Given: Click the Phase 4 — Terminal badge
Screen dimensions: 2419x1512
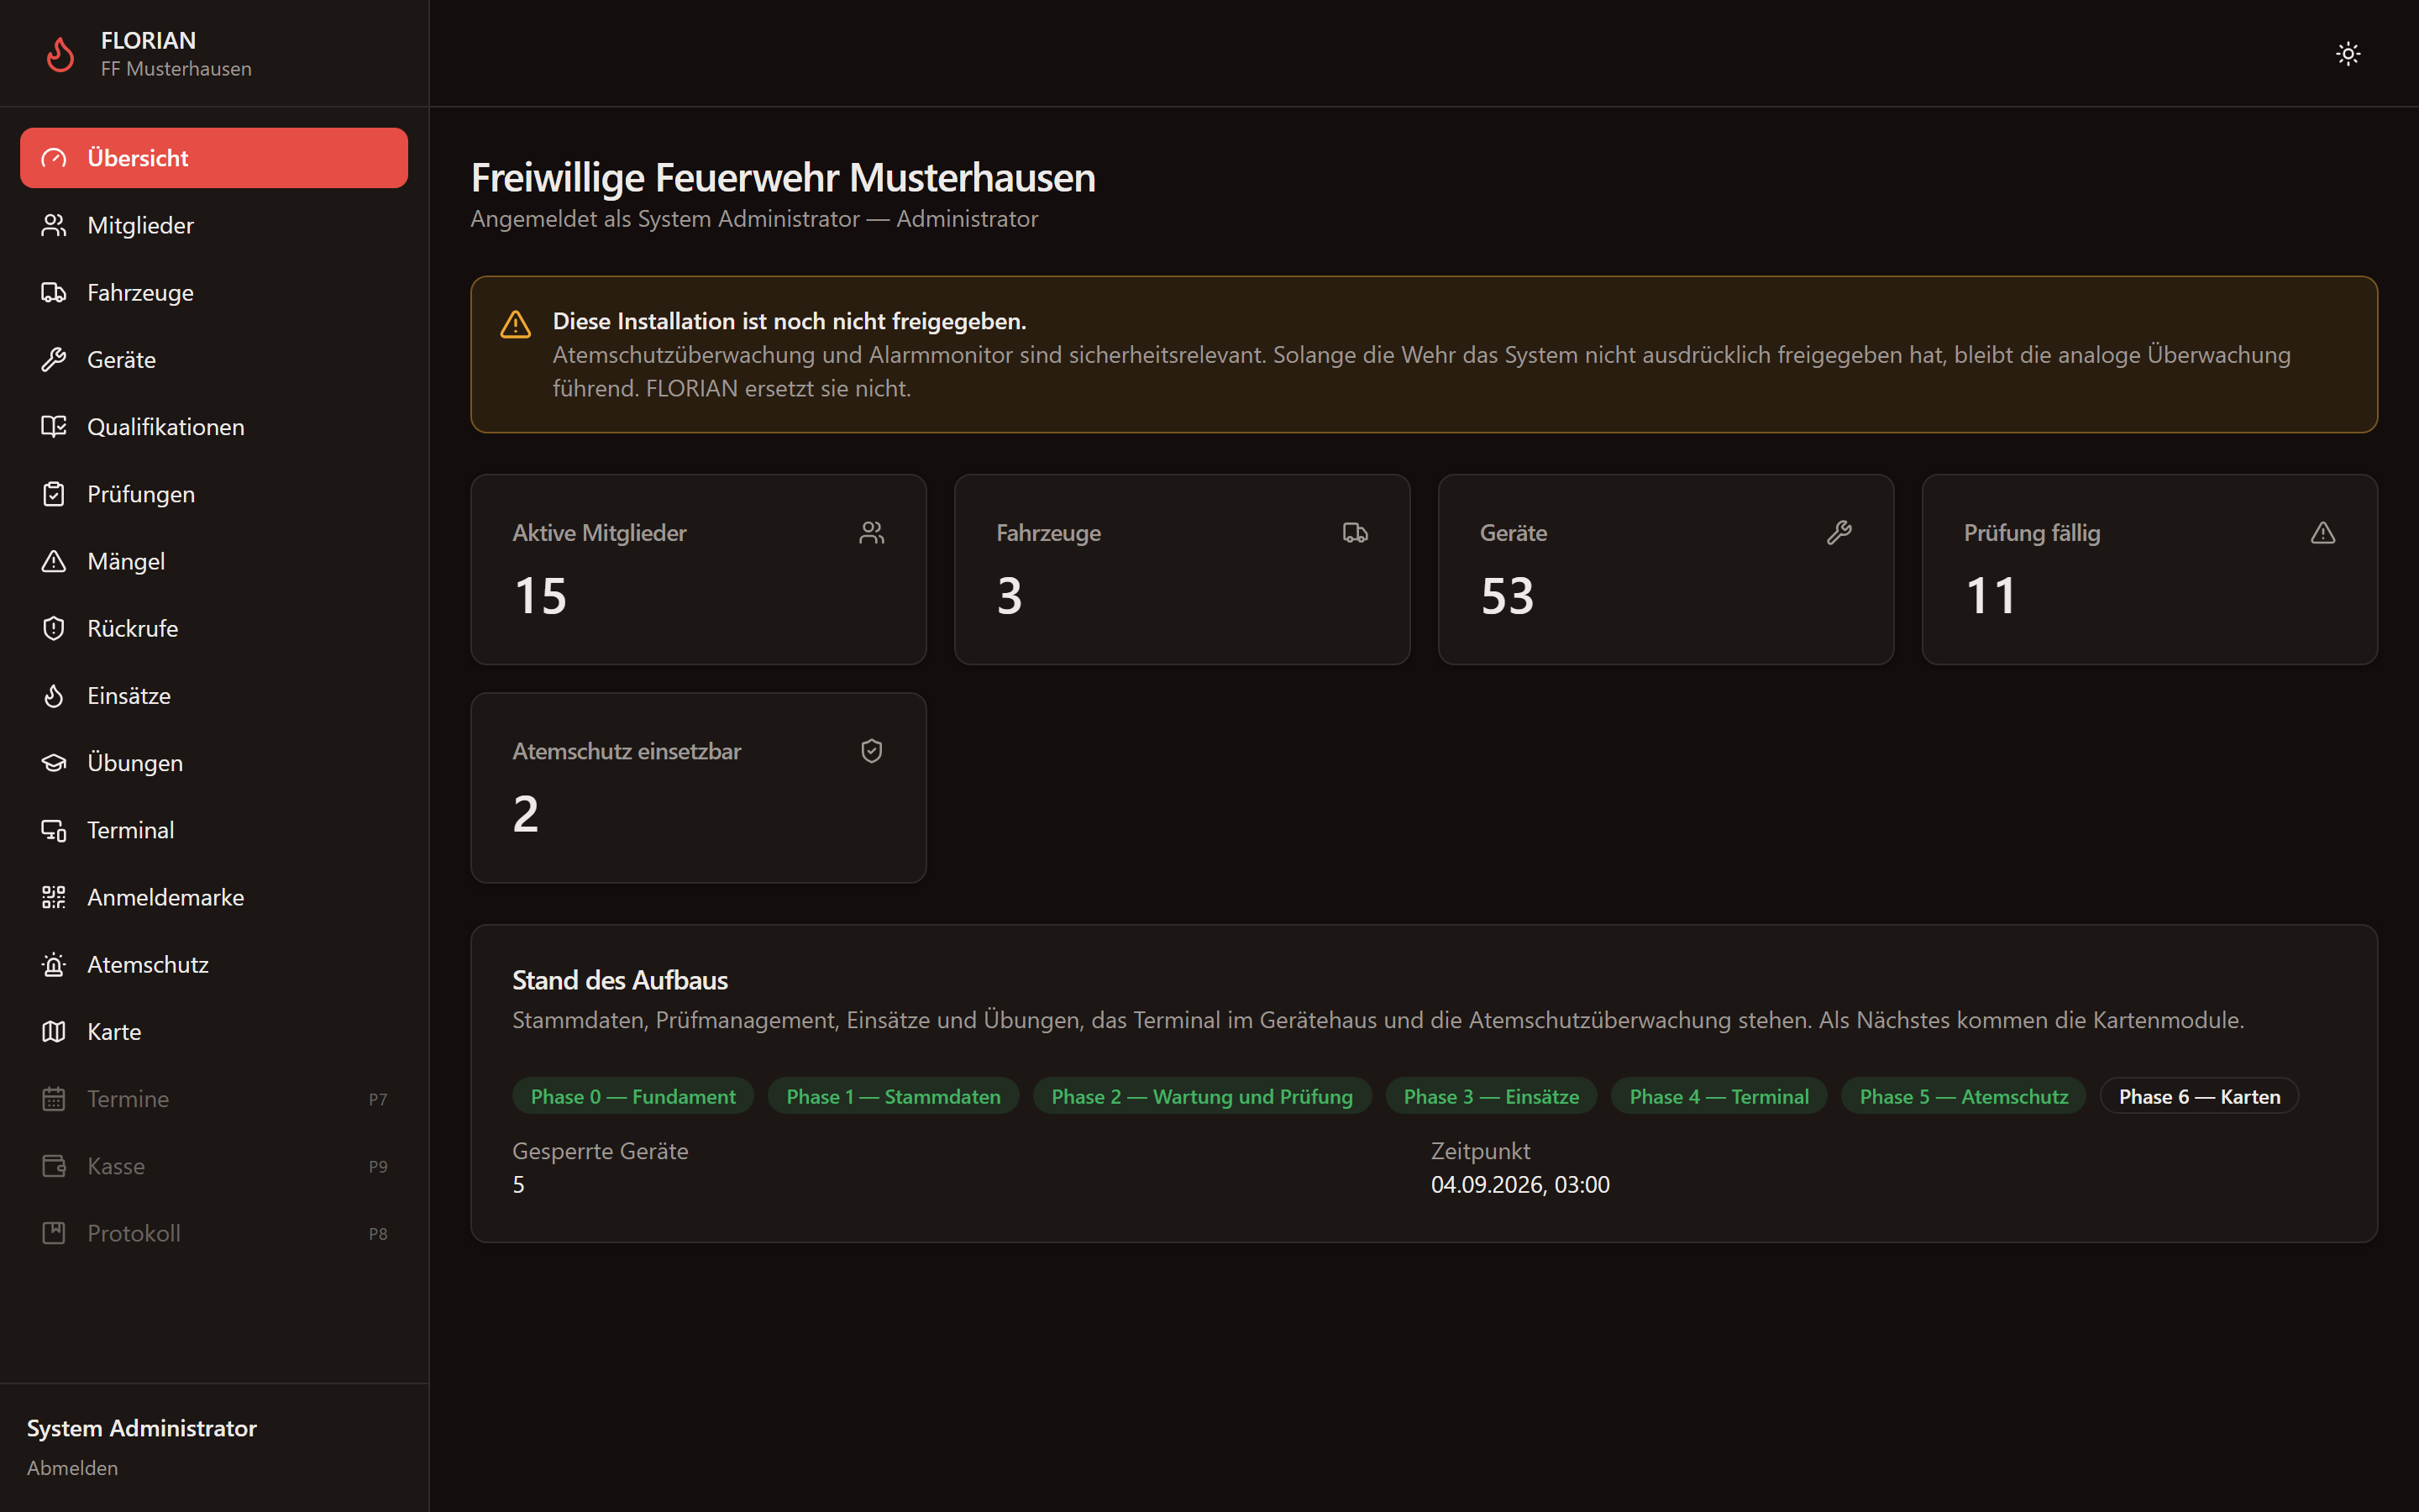Looking at the screenshot, I should click(x=1719, y=1096).
